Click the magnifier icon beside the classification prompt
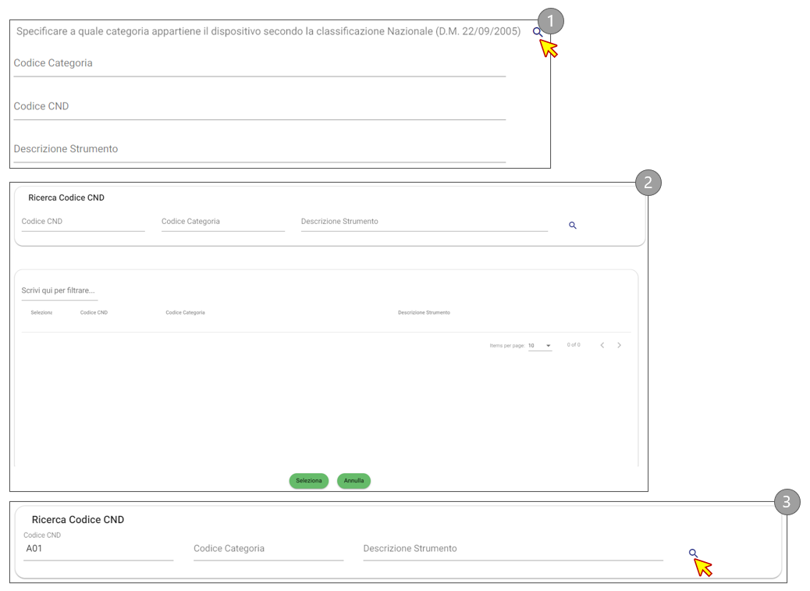This screenshot has height=591, width=810. tap(537, 32)
